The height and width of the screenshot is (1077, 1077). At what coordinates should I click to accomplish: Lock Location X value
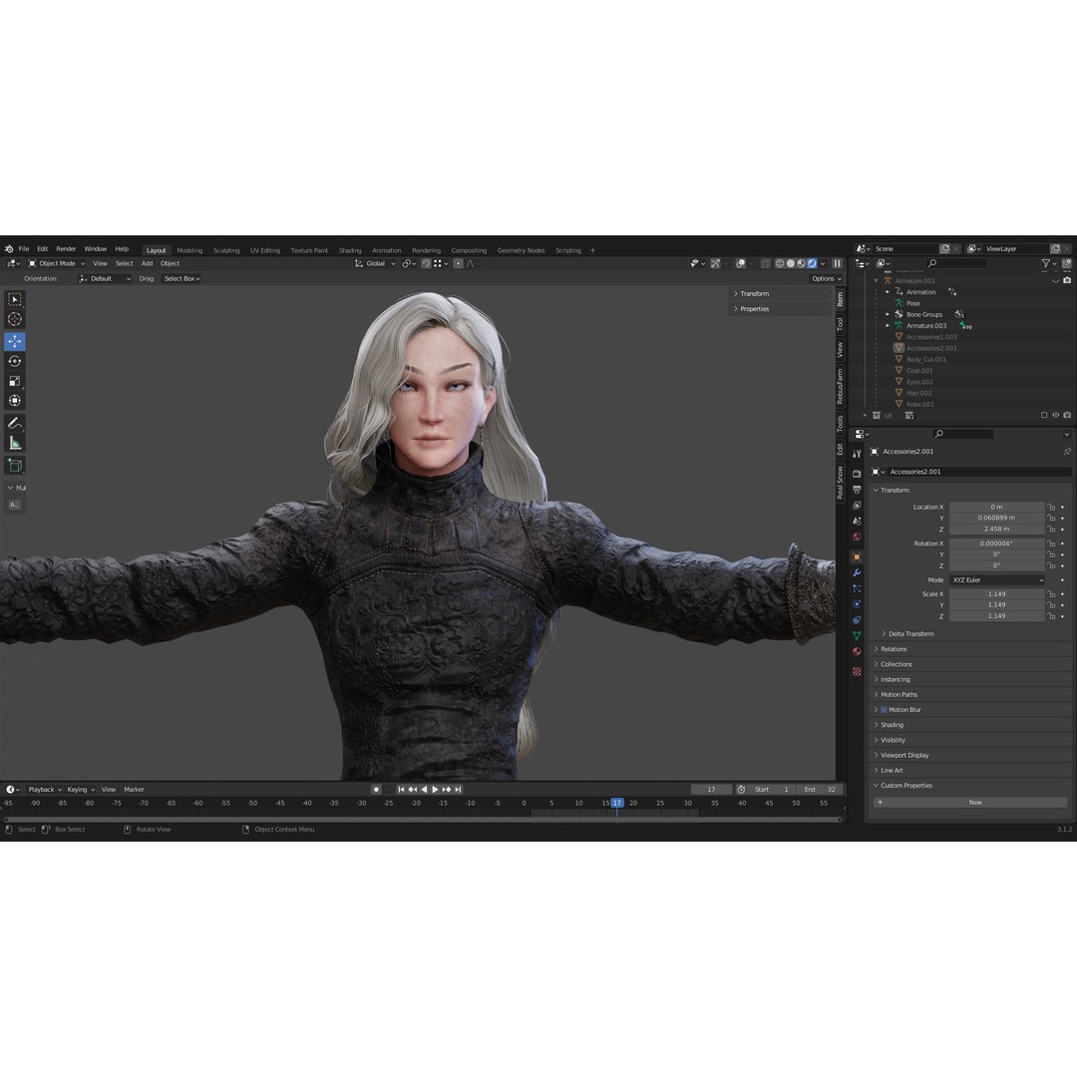tap(1051, 507)
